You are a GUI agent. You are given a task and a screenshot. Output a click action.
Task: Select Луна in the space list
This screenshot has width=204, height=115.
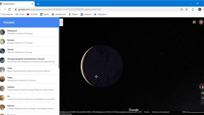coord(29,70)
